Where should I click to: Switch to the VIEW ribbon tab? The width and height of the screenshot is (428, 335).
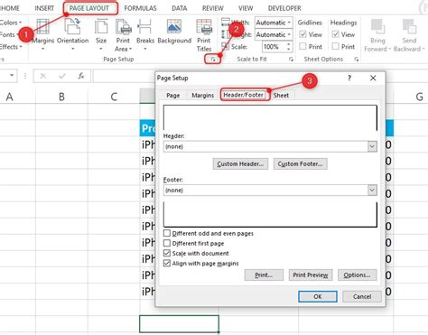(246, 8)
